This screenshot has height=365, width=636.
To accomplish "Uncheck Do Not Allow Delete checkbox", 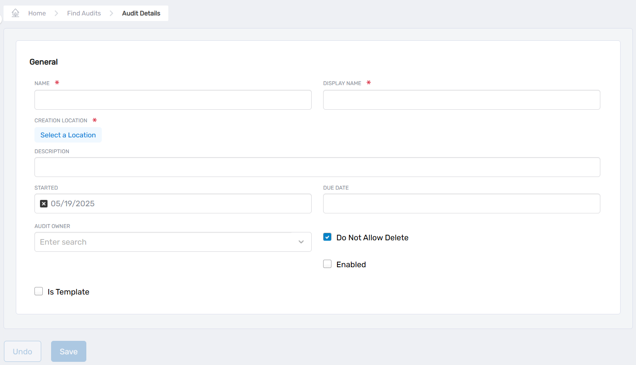I will [327, 237].
